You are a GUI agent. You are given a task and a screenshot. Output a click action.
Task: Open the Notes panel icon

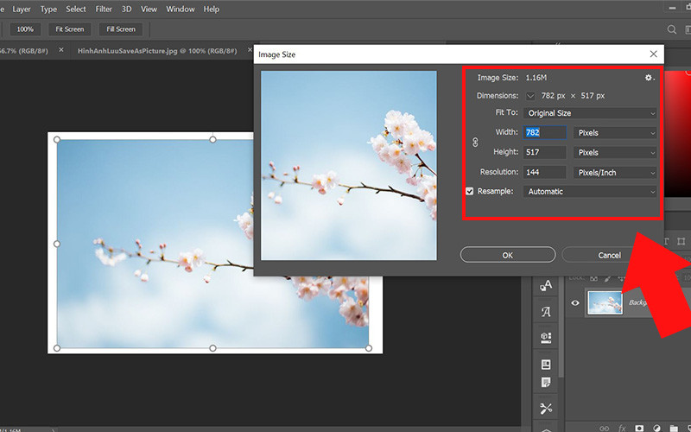pos(546,382)
